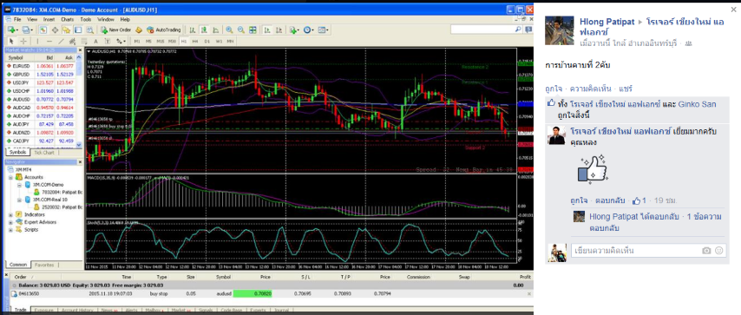The height and width of the screenshot is (315, 741).
Task: Switch chart to D1 timeframe
Action: [x=207, y=41]
